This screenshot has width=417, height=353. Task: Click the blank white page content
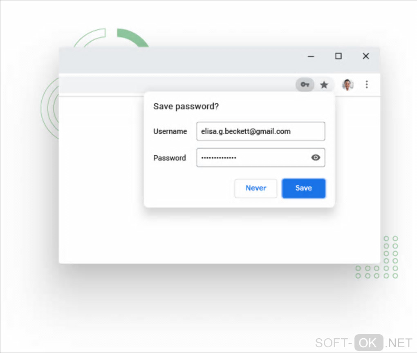point(101,181)
